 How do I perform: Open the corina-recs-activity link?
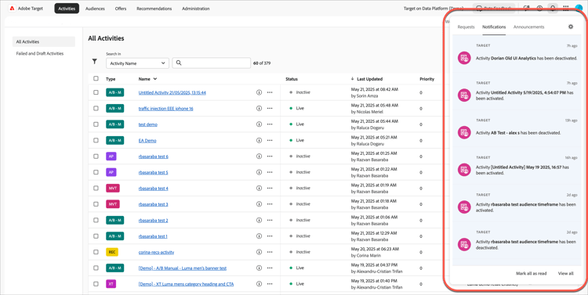click(x=156, y=252)
